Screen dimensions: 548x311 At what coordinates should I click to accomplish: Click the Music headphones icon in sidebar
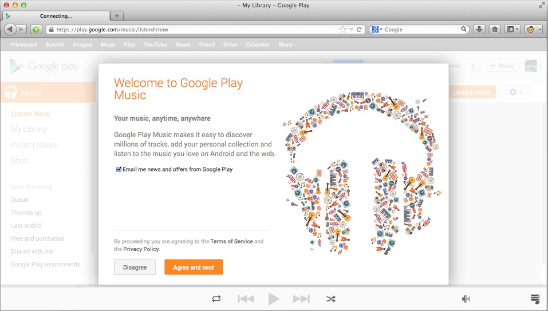(11, 93)
